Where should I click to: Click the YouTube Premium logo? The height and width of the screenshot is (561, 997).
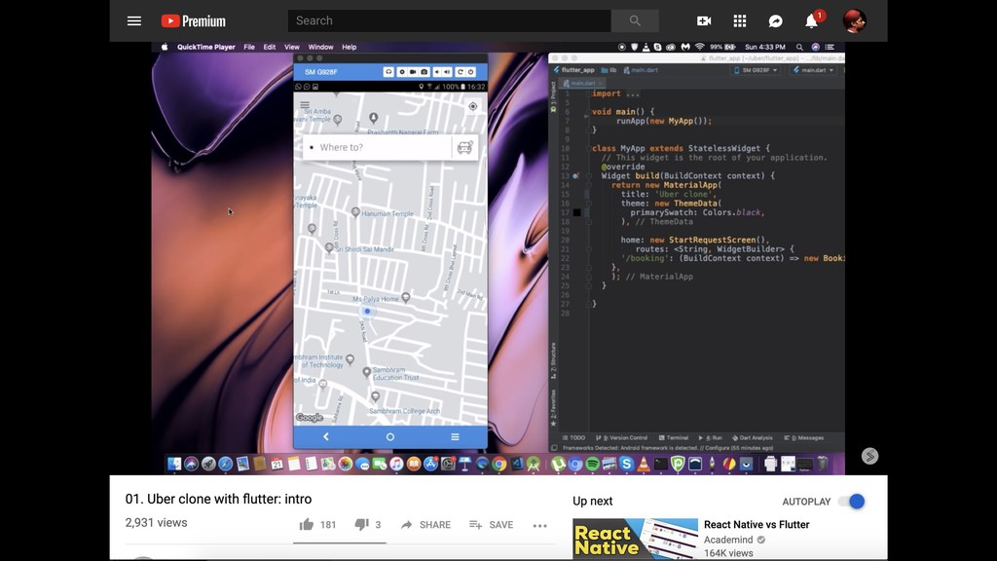[193, 20]
